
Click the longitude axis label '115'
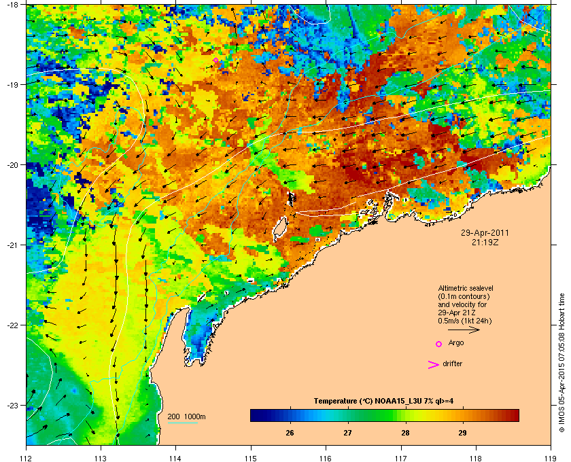[x=251, y=458]
